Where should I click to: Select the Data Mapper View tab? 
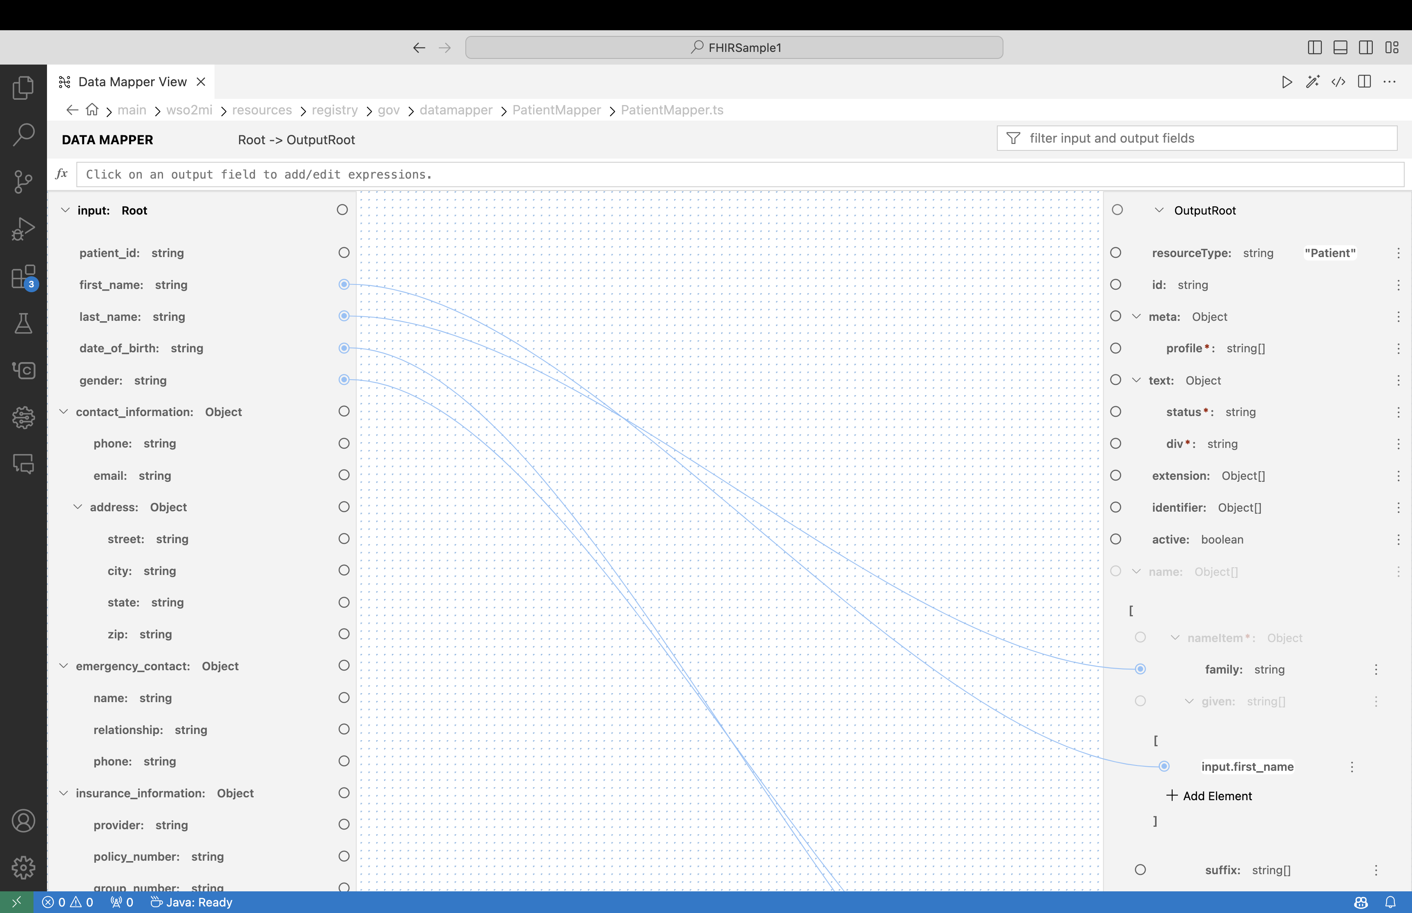click(x=132, y=82)
